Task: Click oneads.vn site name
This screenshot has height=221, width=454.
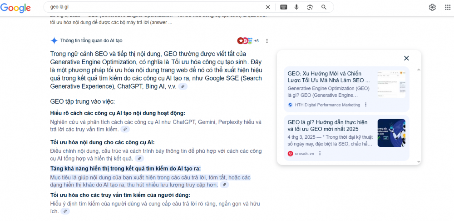Action: pos(304,154)
